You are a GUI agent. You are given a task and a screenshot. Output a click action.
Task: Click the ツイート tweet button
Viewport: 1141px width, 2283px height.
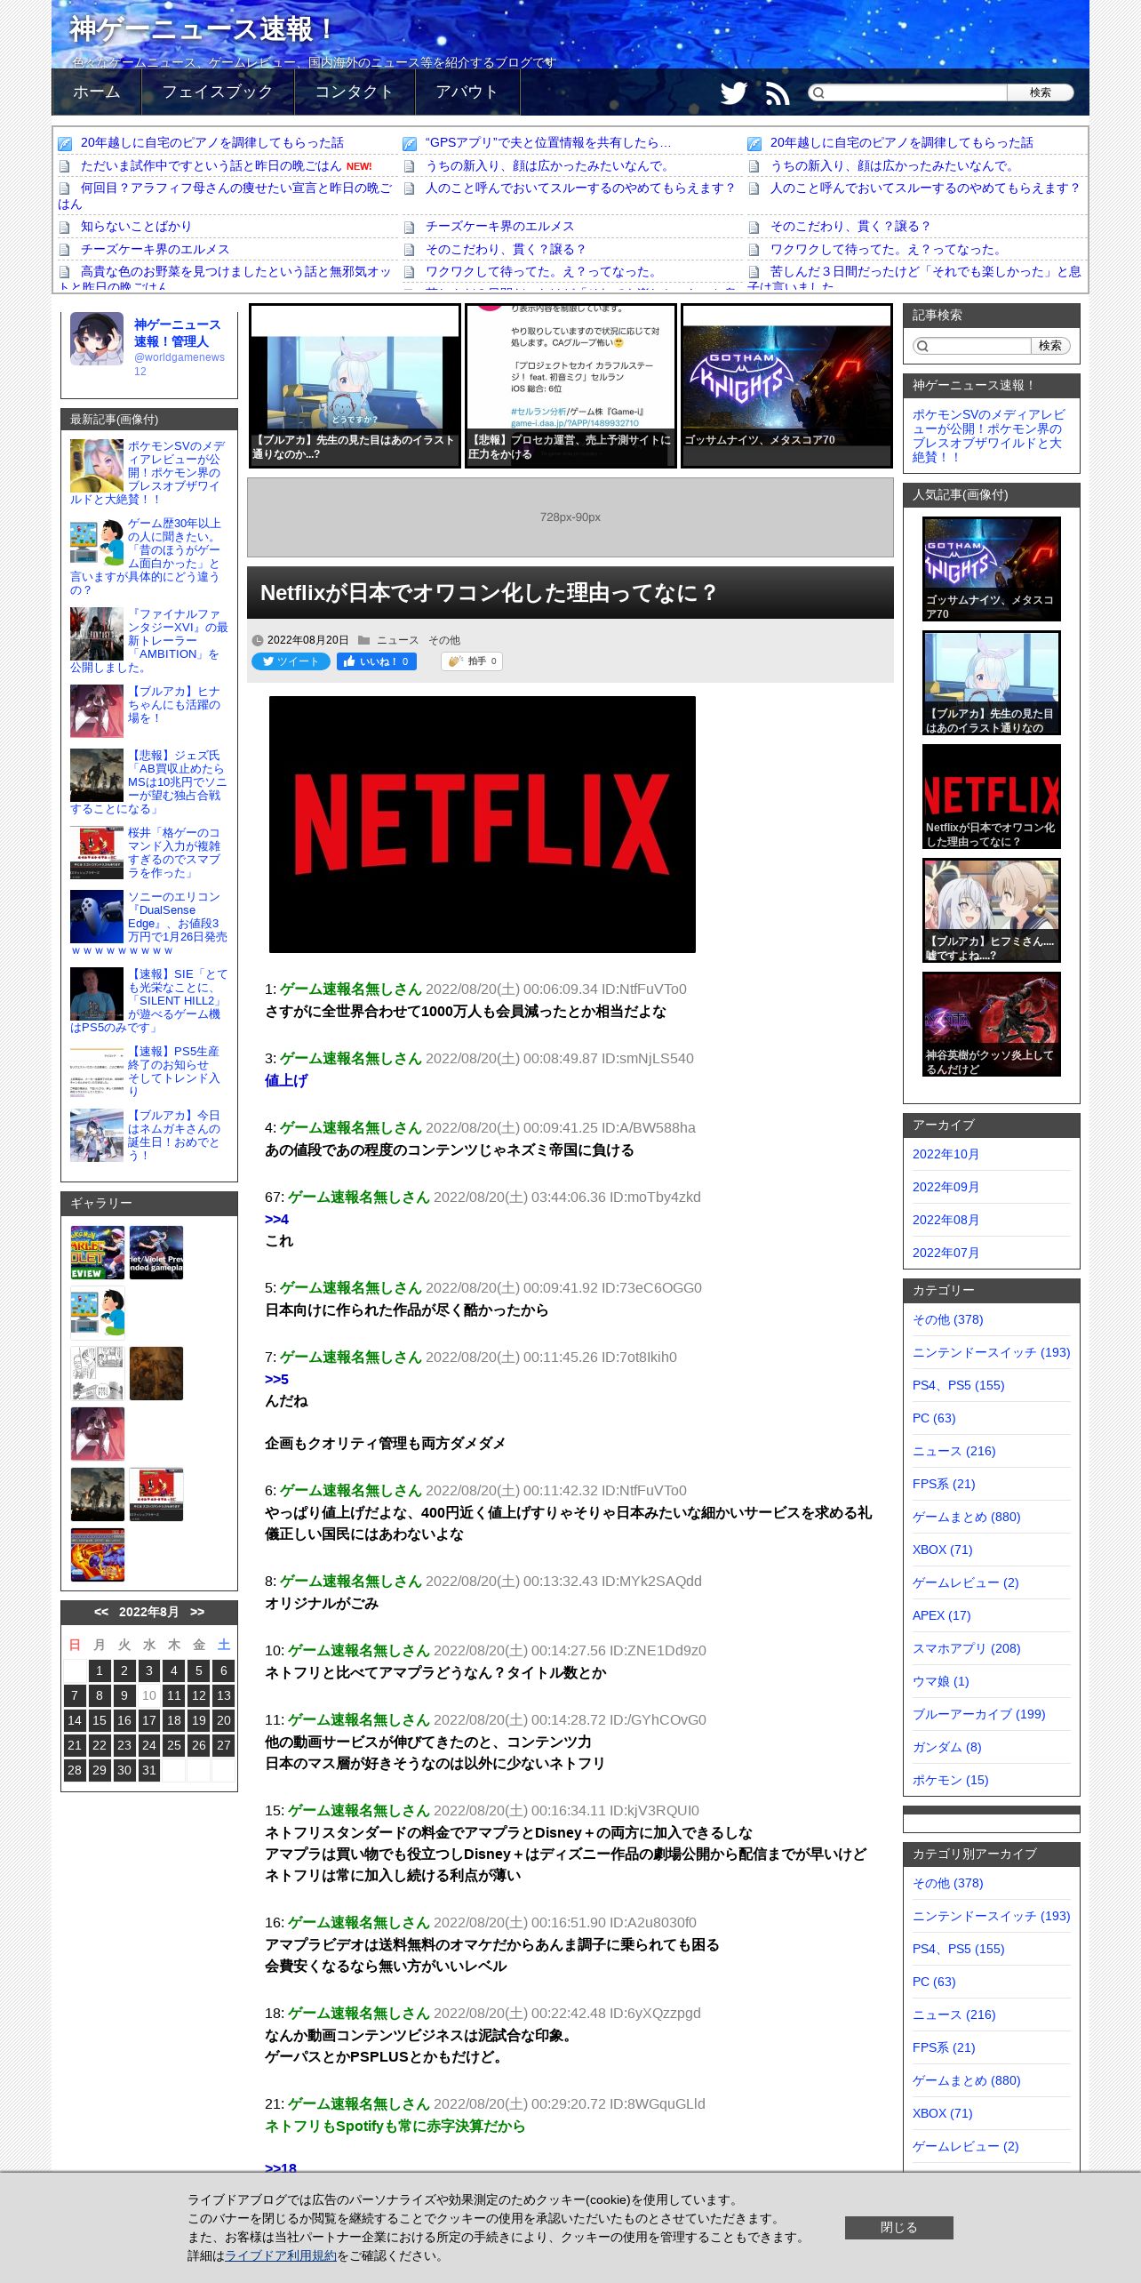[291, 661]
